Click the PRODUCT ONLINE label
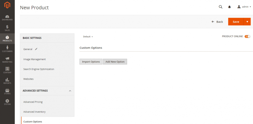The image size is (253, 124). pyautogui.click(x=232, y=36)
